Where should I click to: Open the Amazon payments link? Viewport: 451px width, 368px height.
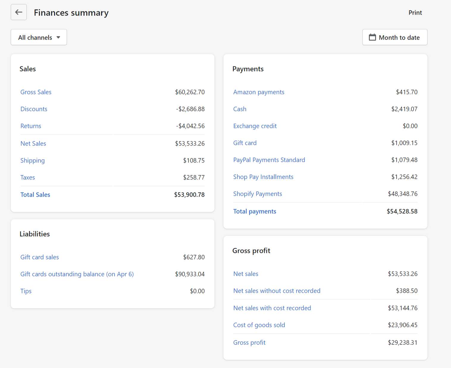point(259,92)
